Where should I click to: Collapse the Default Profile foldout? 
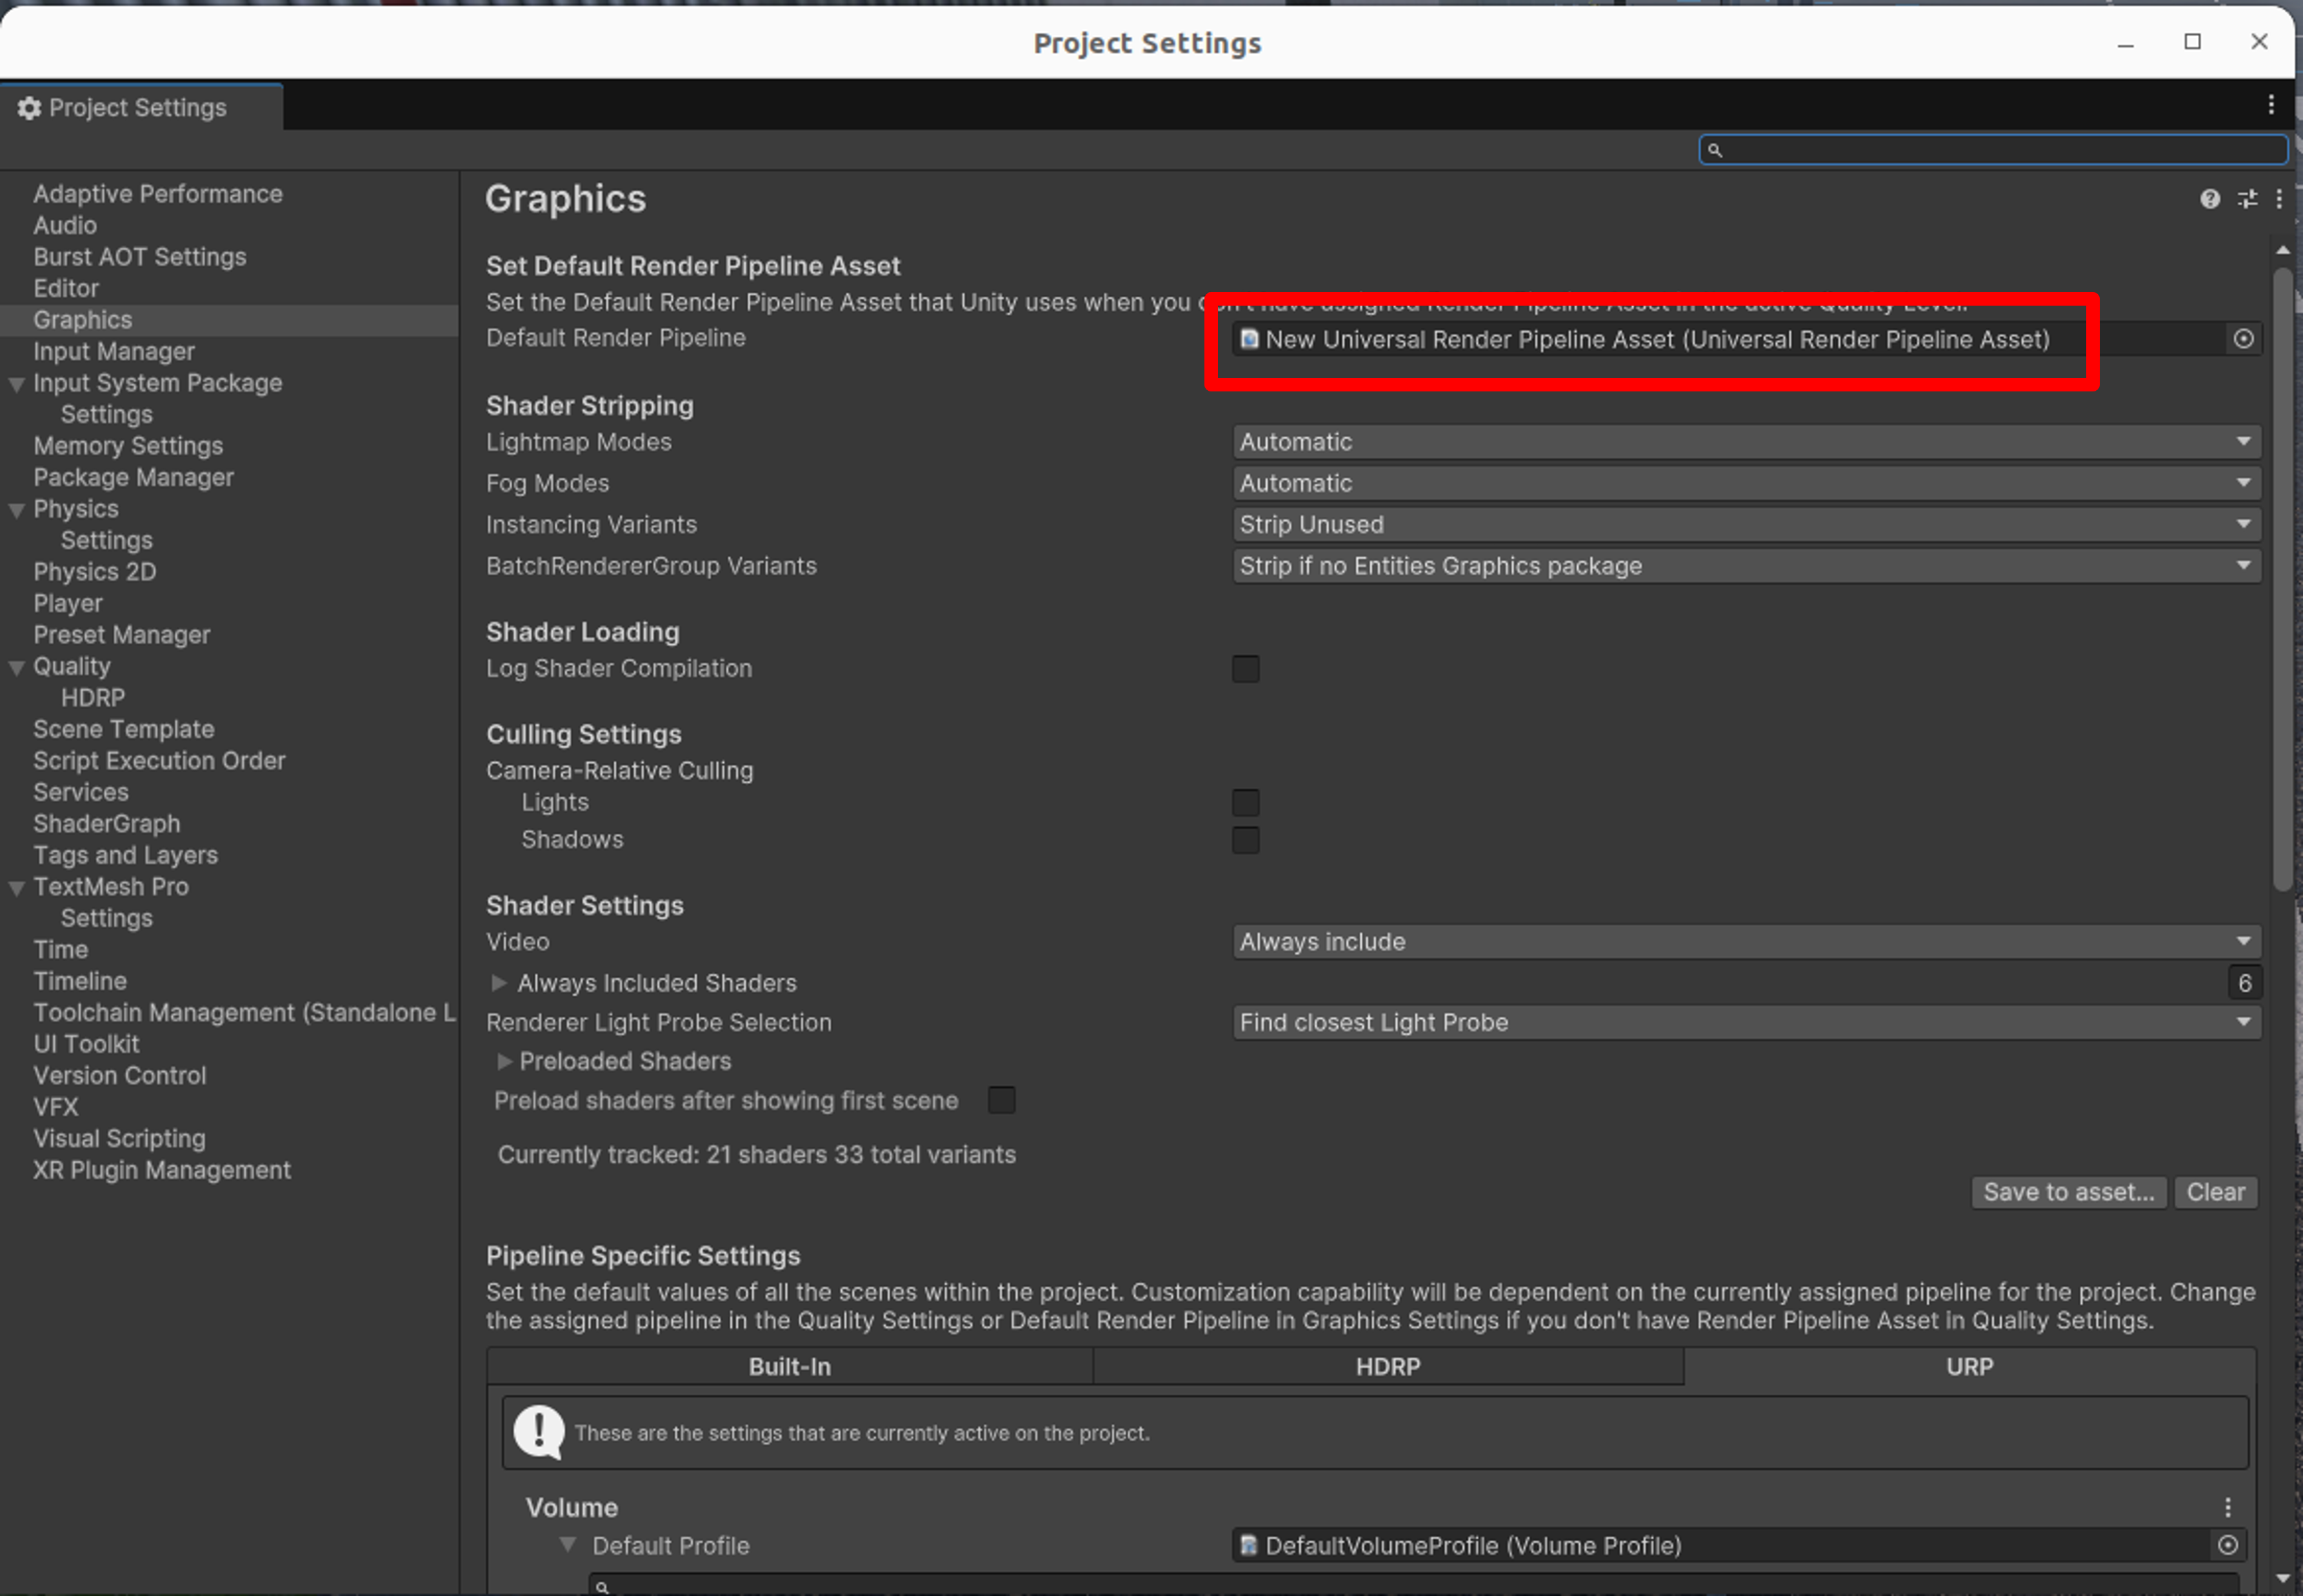(567, 1545)
